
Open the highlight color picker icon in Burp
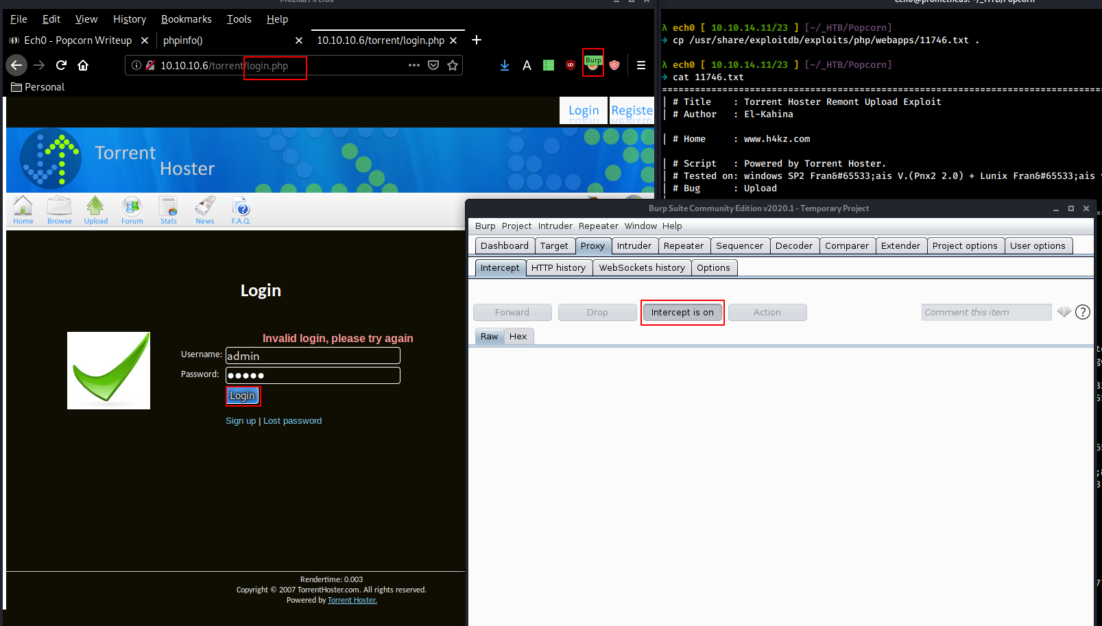(x=1064, y=312)
